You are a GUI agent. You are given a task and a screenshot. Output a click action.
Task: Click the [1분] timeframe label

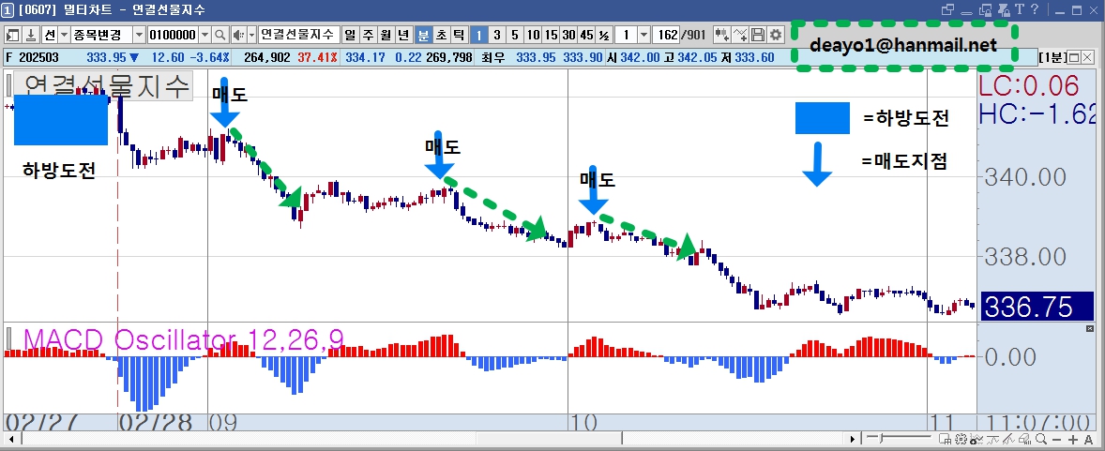pos(1052,57)
